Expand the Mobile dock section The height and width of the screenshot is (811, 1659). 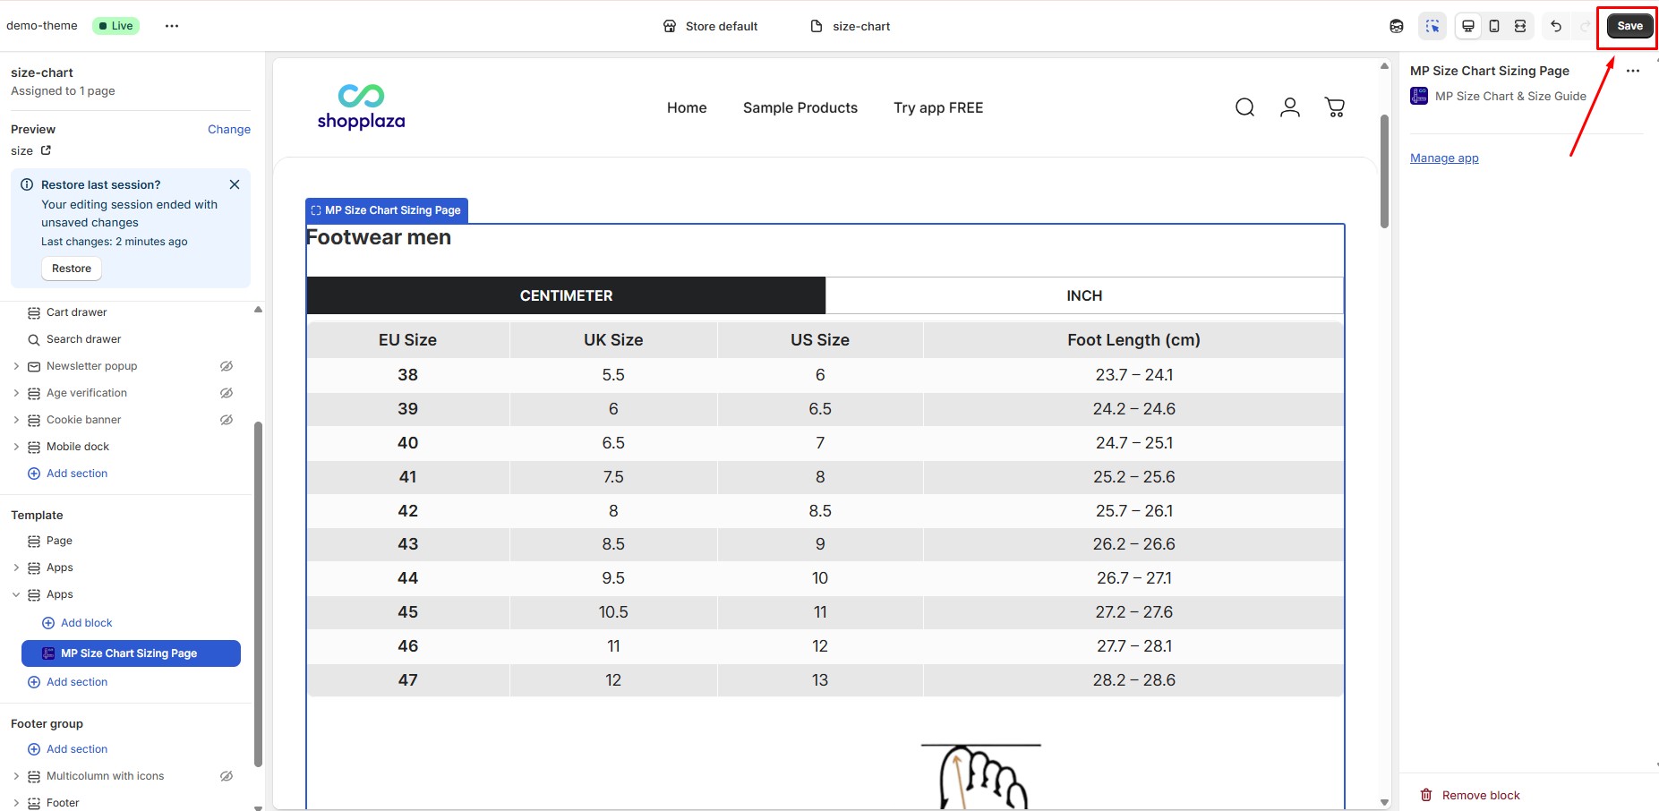[x=16, y=447]
